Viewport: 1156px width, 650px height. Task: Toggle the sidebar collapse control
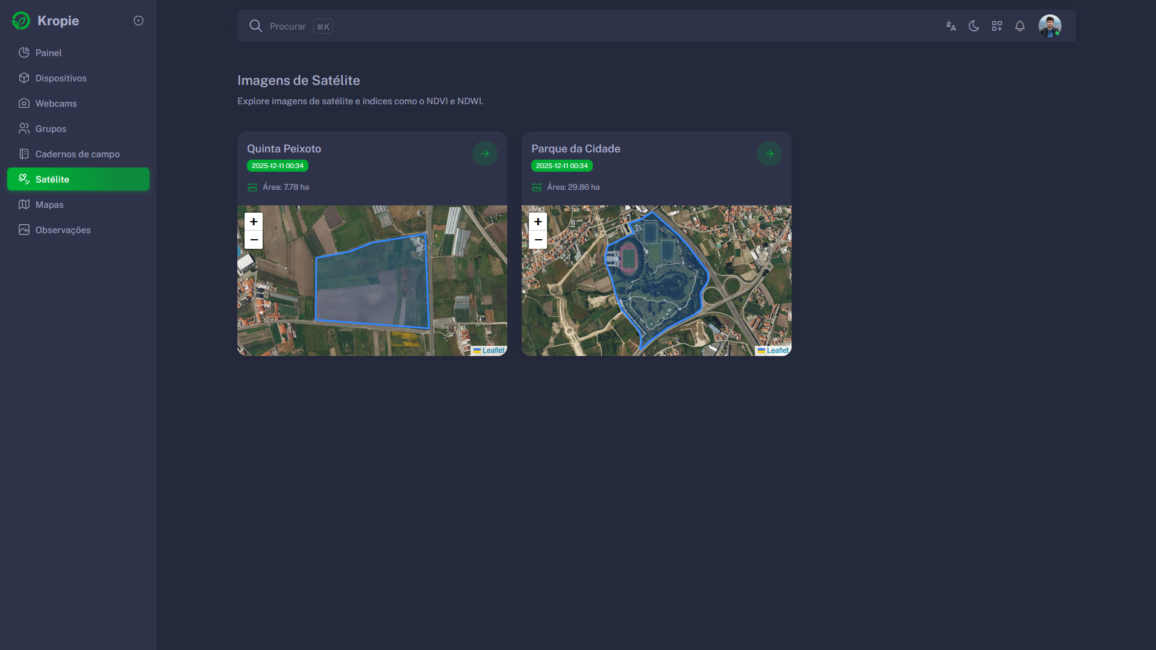pyautogui.click(x=138, y=20)
